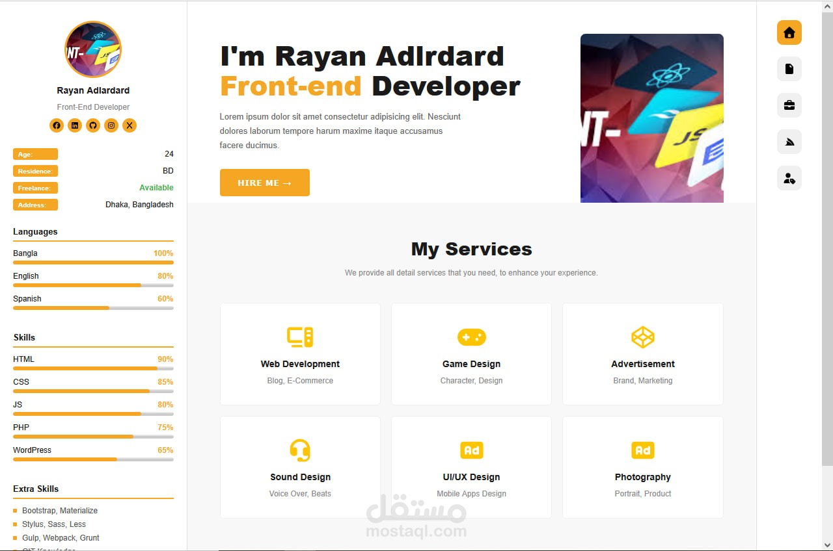833x551 pixels.
Task: Click the PHP skill progress bar
Action: click(x=93, y=437)
